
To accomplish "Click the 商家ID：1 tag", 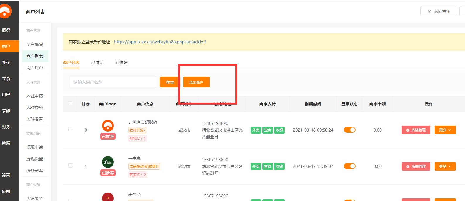I will click(x=138, y=138).
